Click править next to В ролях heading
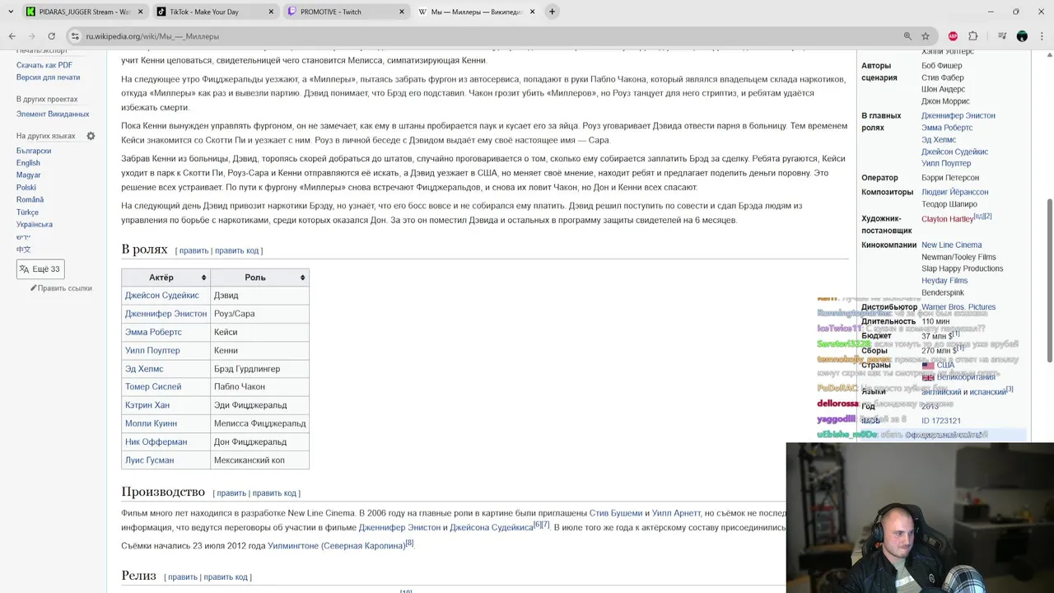 pyautogui.click(x=194, y=250)
